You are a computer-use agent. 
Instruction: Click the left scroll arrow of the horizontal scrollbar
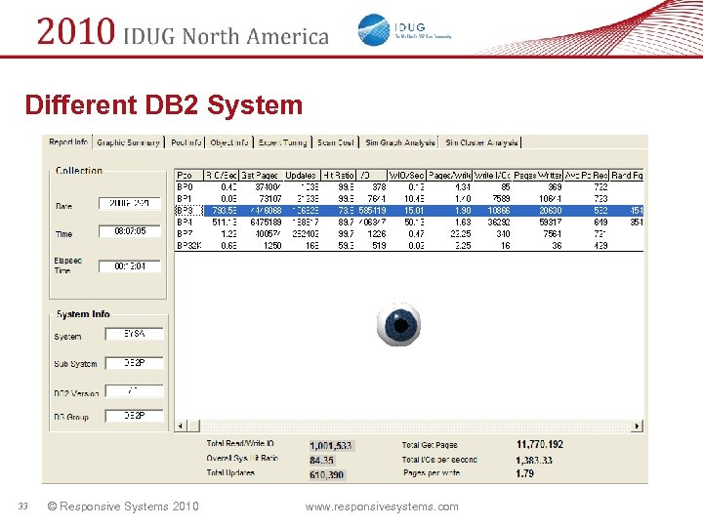coord(179,426)
